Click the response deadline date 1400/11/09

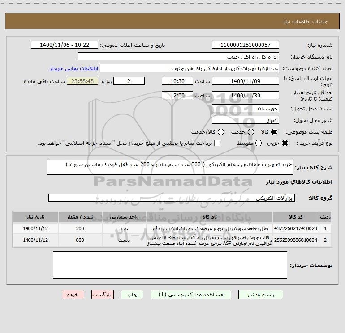[246, 81]
